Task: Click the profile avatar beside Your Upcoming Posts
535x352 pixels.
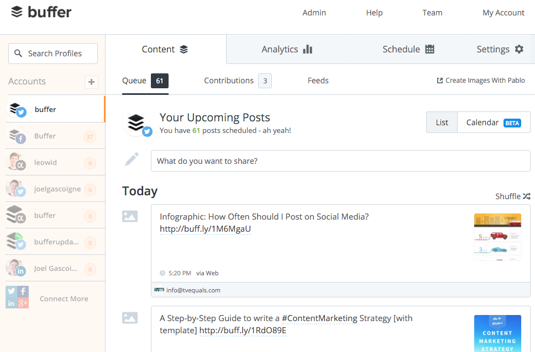Action: tap(137, 123)
